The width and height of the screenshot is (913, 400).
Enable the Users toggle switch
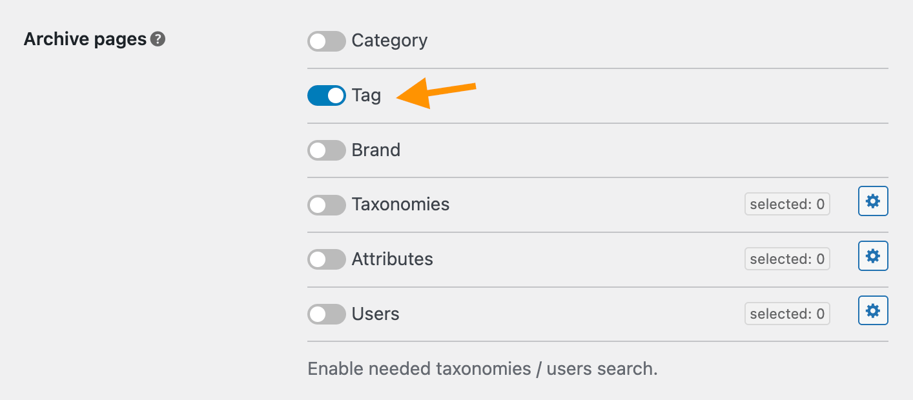tap(327, 314)
